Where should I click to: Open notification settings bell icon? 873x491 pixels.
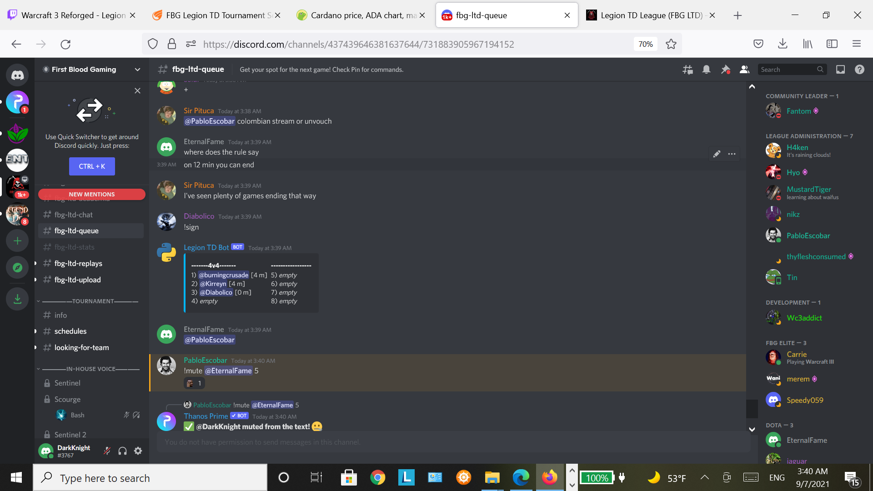point(706,70)
